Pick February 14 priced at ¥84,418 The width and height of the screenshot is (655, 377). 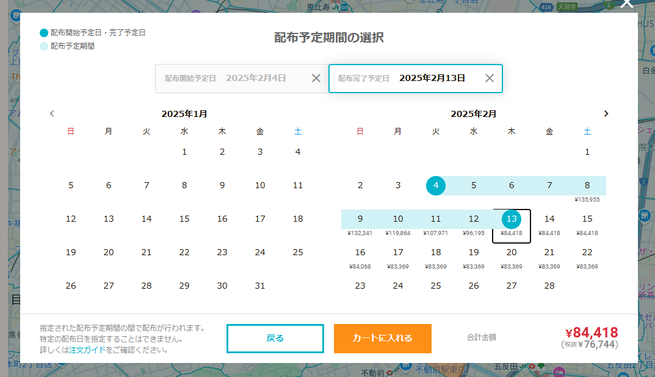[549, 222]
